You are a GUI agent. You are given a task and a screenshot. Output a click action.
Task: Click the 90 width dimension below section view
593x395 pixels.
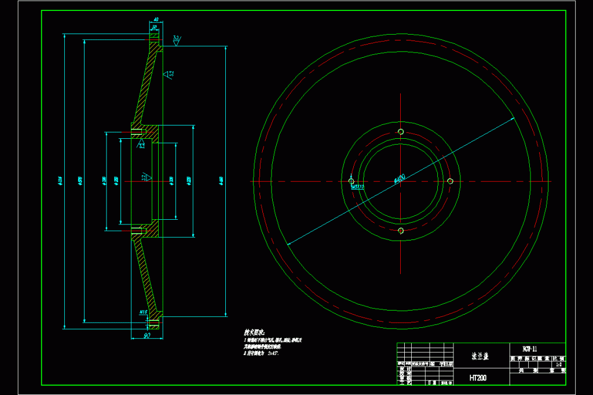pyautogui.click(x=146, y=335)
